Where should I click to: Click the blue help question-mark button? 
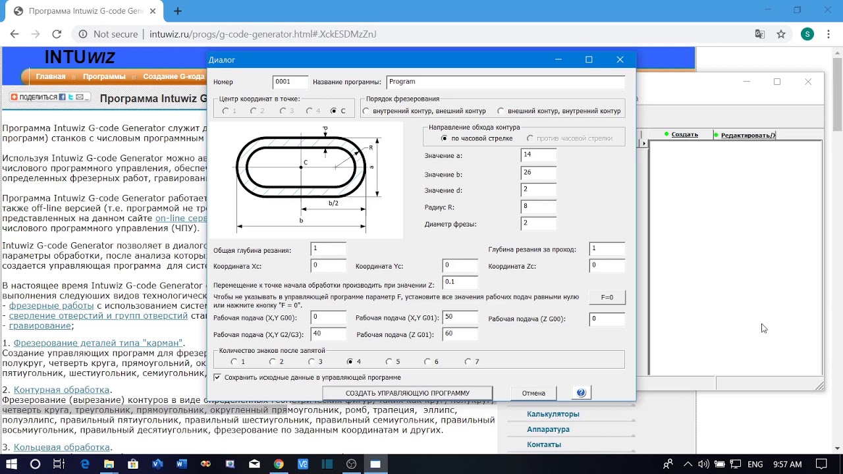[x=581, y=393]
